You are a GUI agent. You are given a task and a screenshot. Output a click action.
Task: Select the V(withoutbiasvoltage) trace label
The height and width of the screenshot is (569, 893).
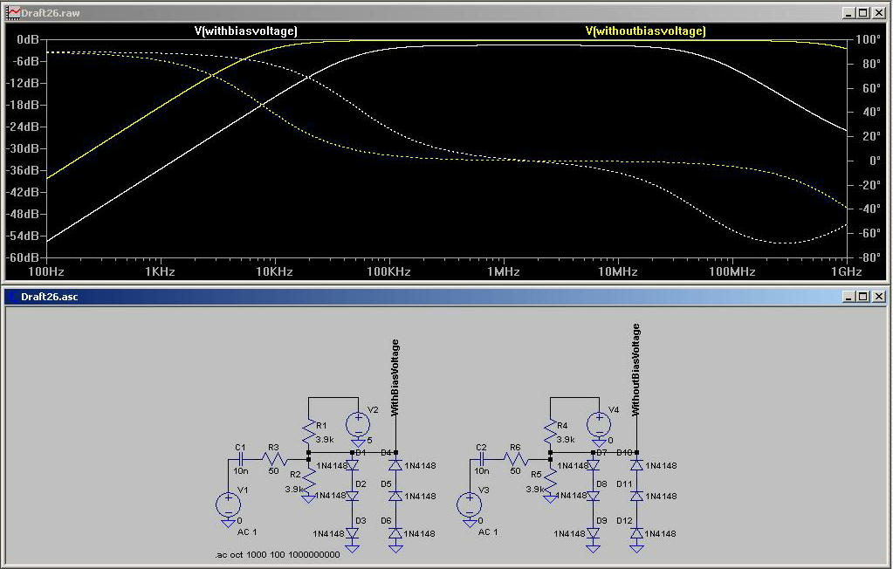tap(645, 31)
